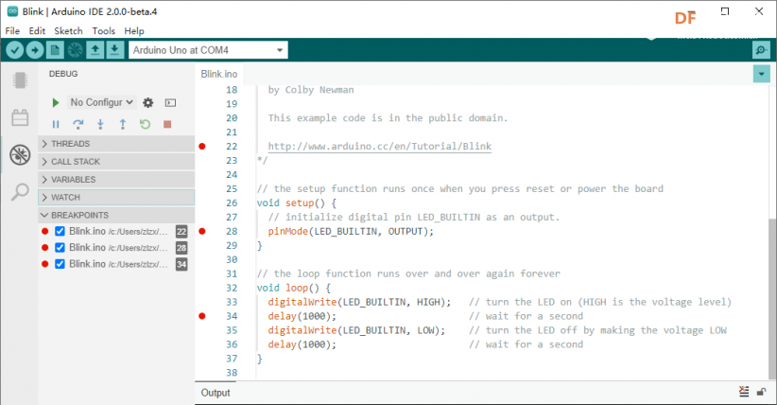The width and height of the screenshot is (777, 405).
Task: Click the Step Over debug icon
Action: point(78,124)
